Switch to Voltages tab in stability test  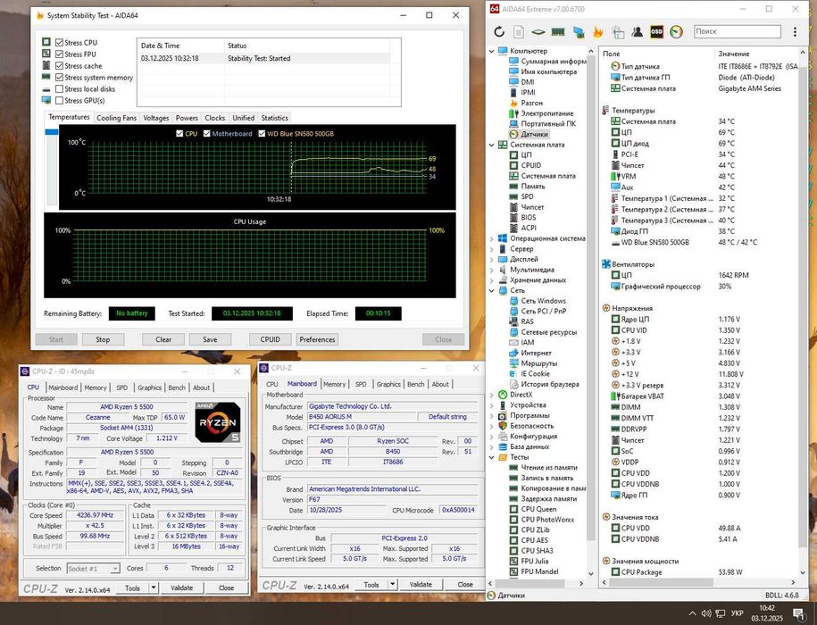[x=155, y=118]
